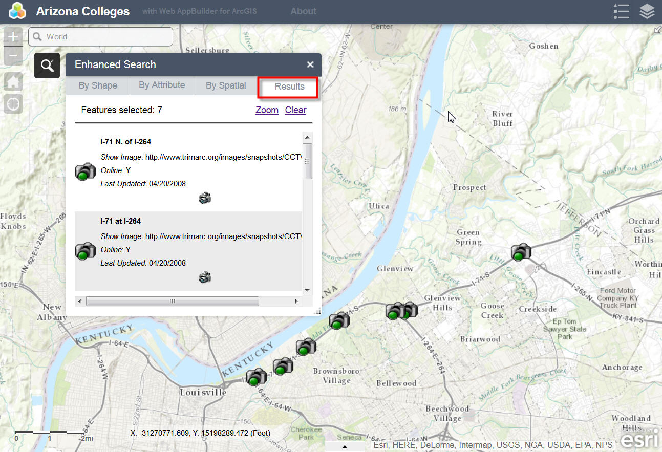Click the results list scroll down arrow
Image resolution: width=662 pixels, height=452 pixels.
pyautogui.click(x=307, y=290)
